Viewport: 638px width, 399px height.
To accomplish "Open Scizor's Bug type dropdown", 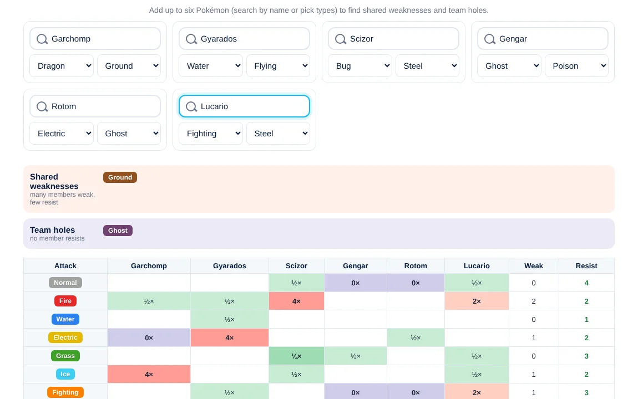I will 360,66.
